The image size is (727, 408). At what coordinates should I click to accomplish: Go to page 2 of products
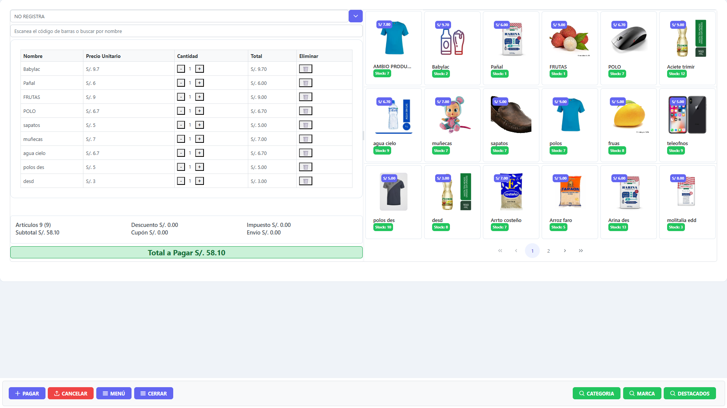[548, 251]
